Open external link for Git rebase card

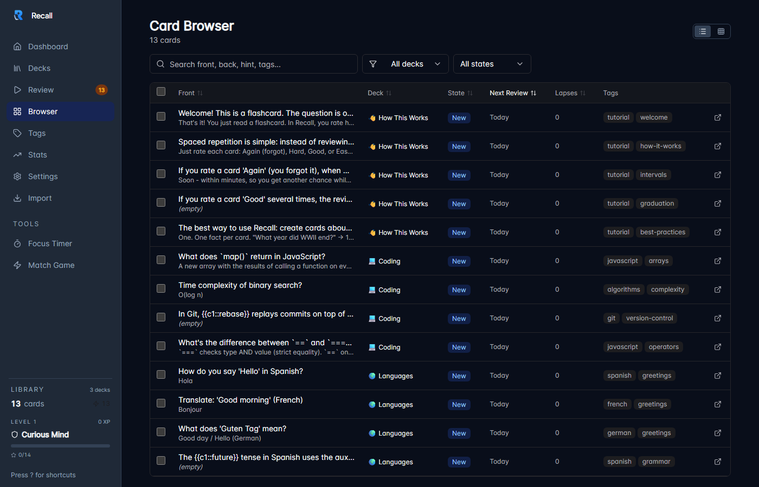point(718,318)
